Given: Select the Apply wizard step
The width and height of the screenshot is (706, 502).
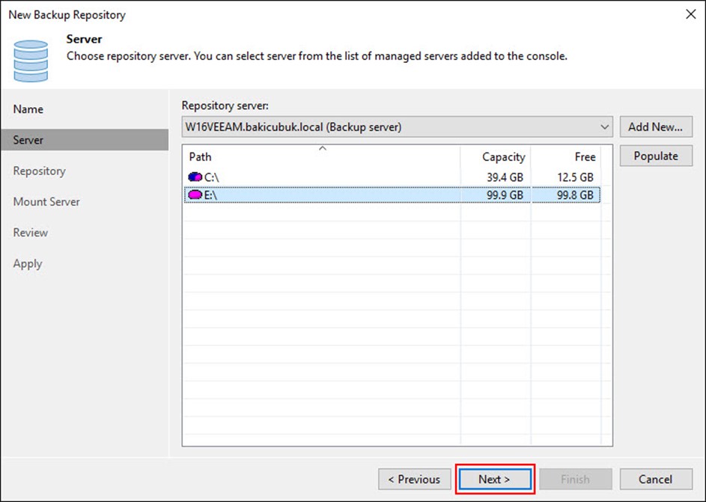Looking at the screenshot, I should [28, 264].
